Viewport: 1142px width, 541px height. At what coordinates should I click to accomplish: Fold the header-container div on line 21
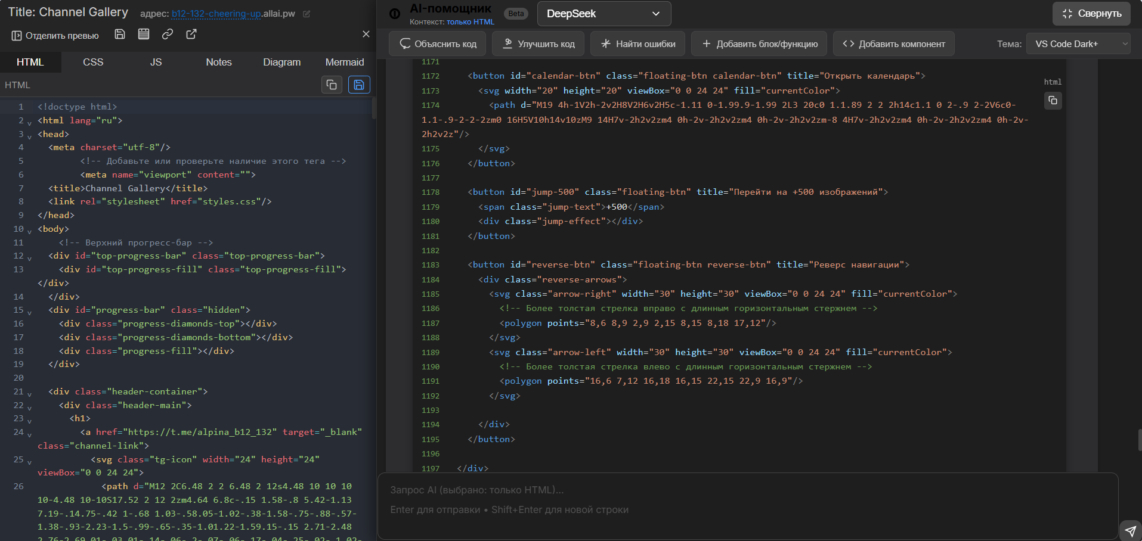(29, 394)
